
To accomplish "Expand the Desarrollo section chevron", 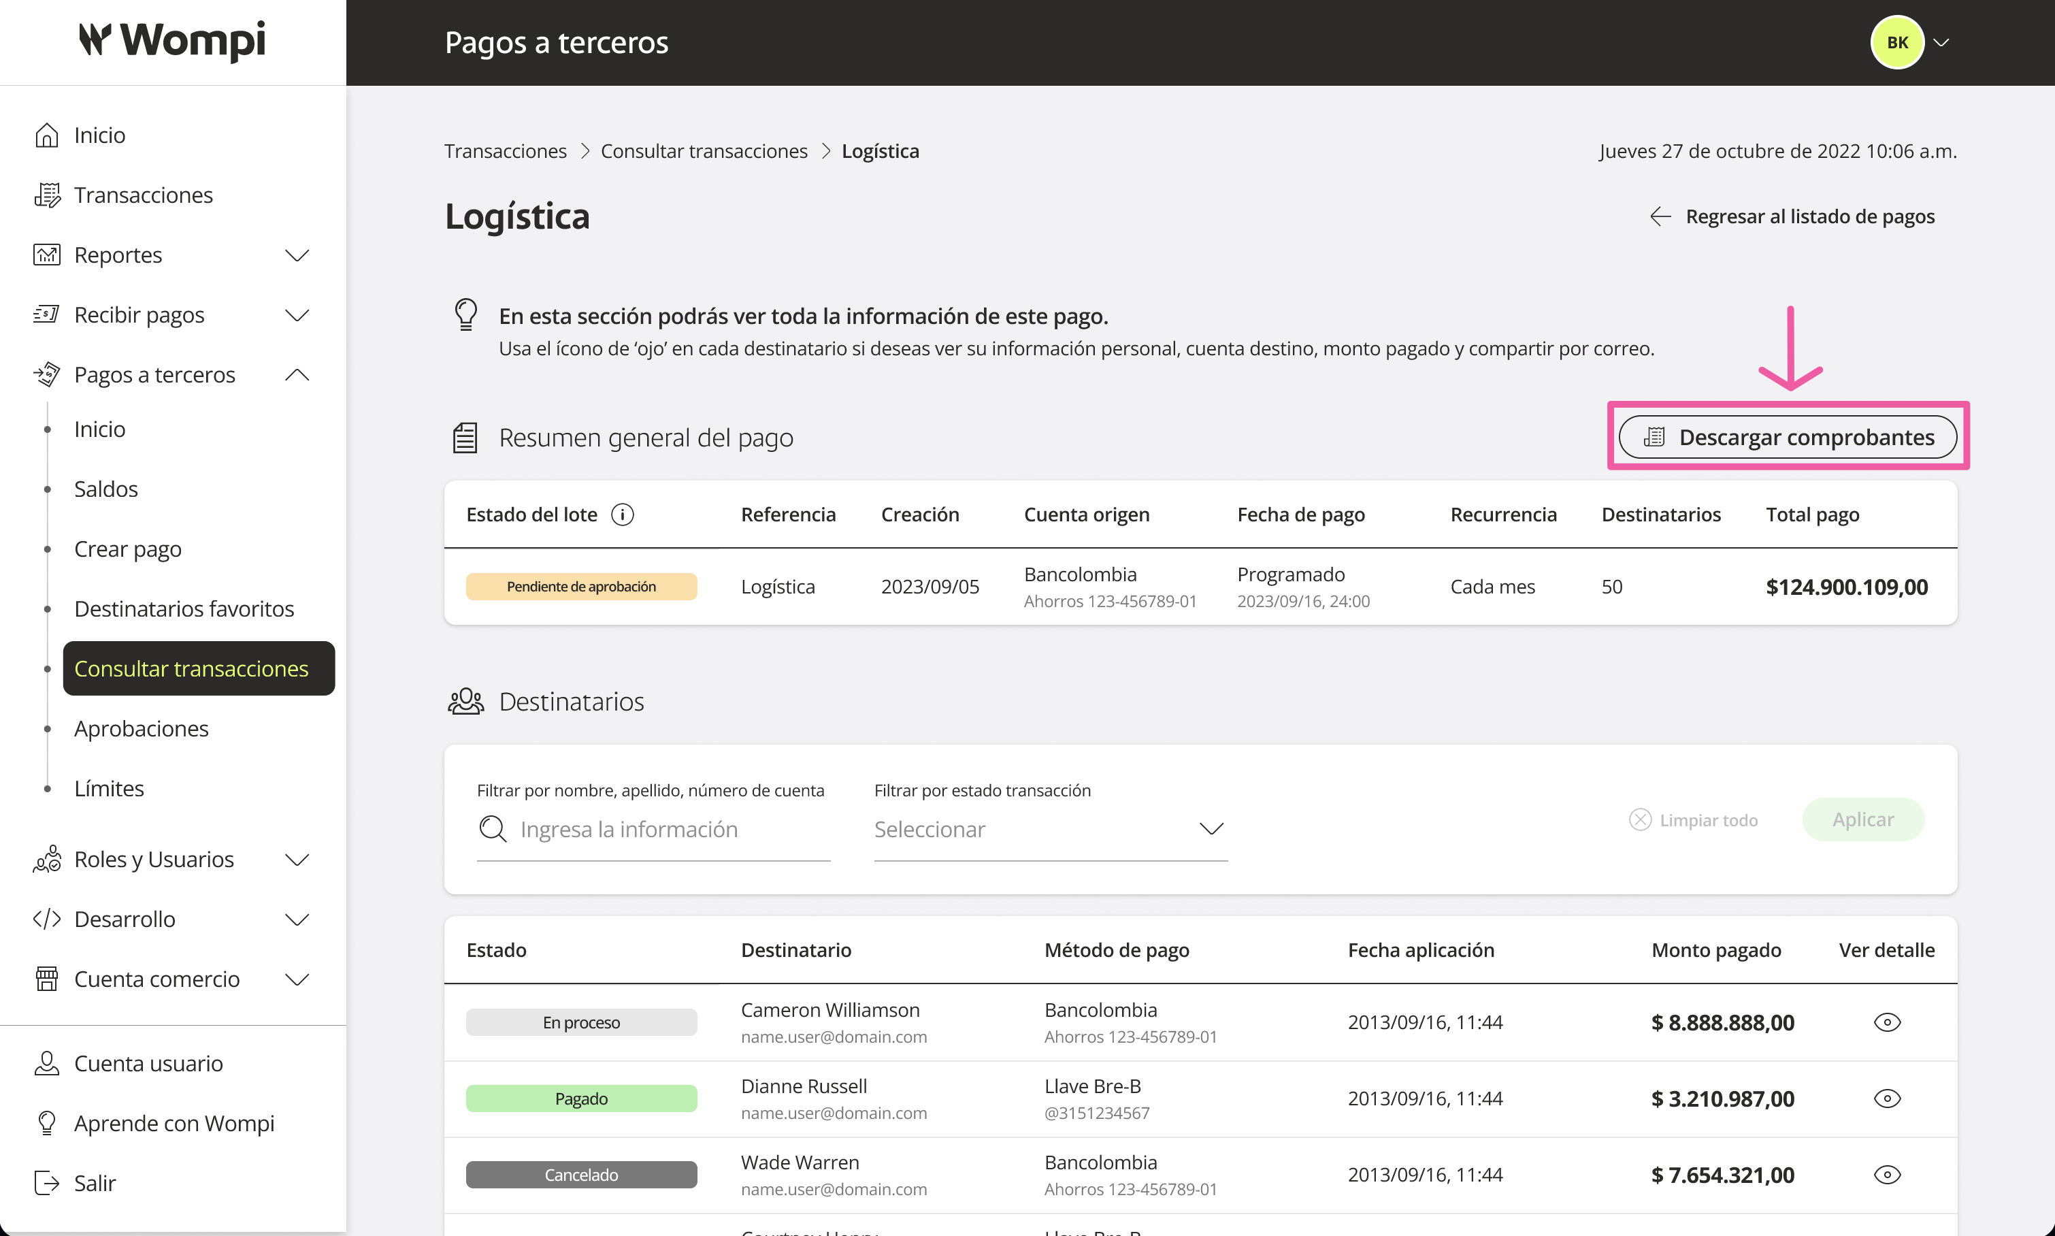I will [297, 920].
